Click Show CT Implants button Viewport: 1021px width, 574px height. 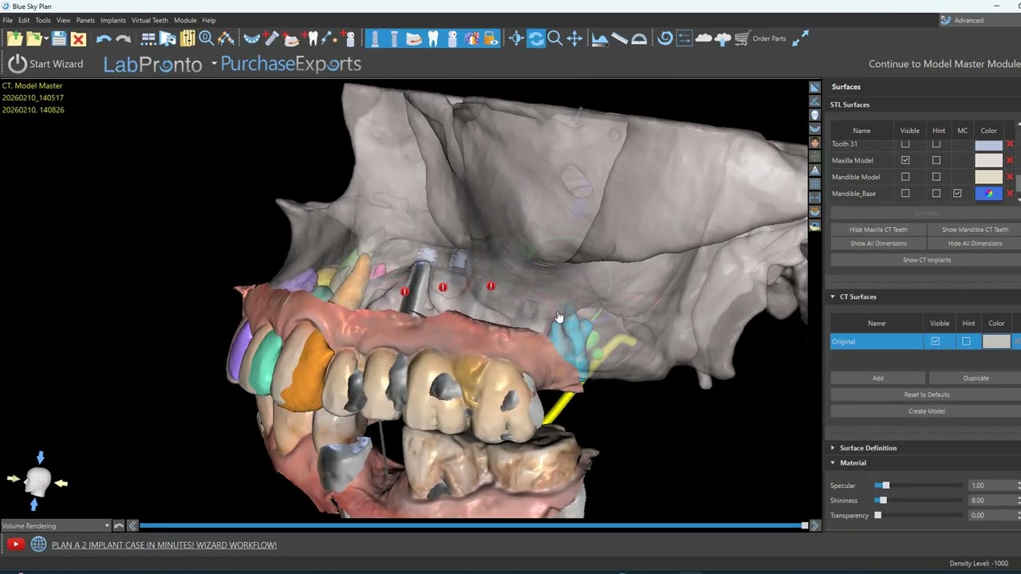(x=926, y=260)
